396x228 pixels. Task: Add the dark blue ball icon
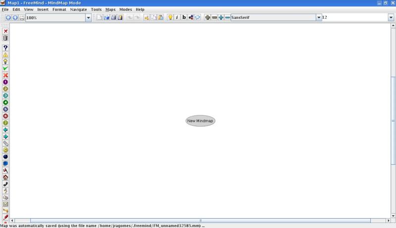[x=5, y=157]
